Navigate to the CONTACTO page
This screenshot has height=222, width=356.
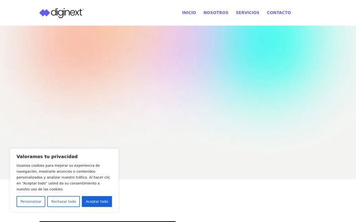pos(279,13)
